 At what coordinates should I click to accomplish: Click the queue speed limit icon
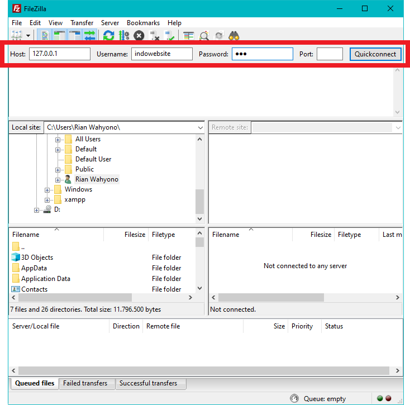[294, 398]
